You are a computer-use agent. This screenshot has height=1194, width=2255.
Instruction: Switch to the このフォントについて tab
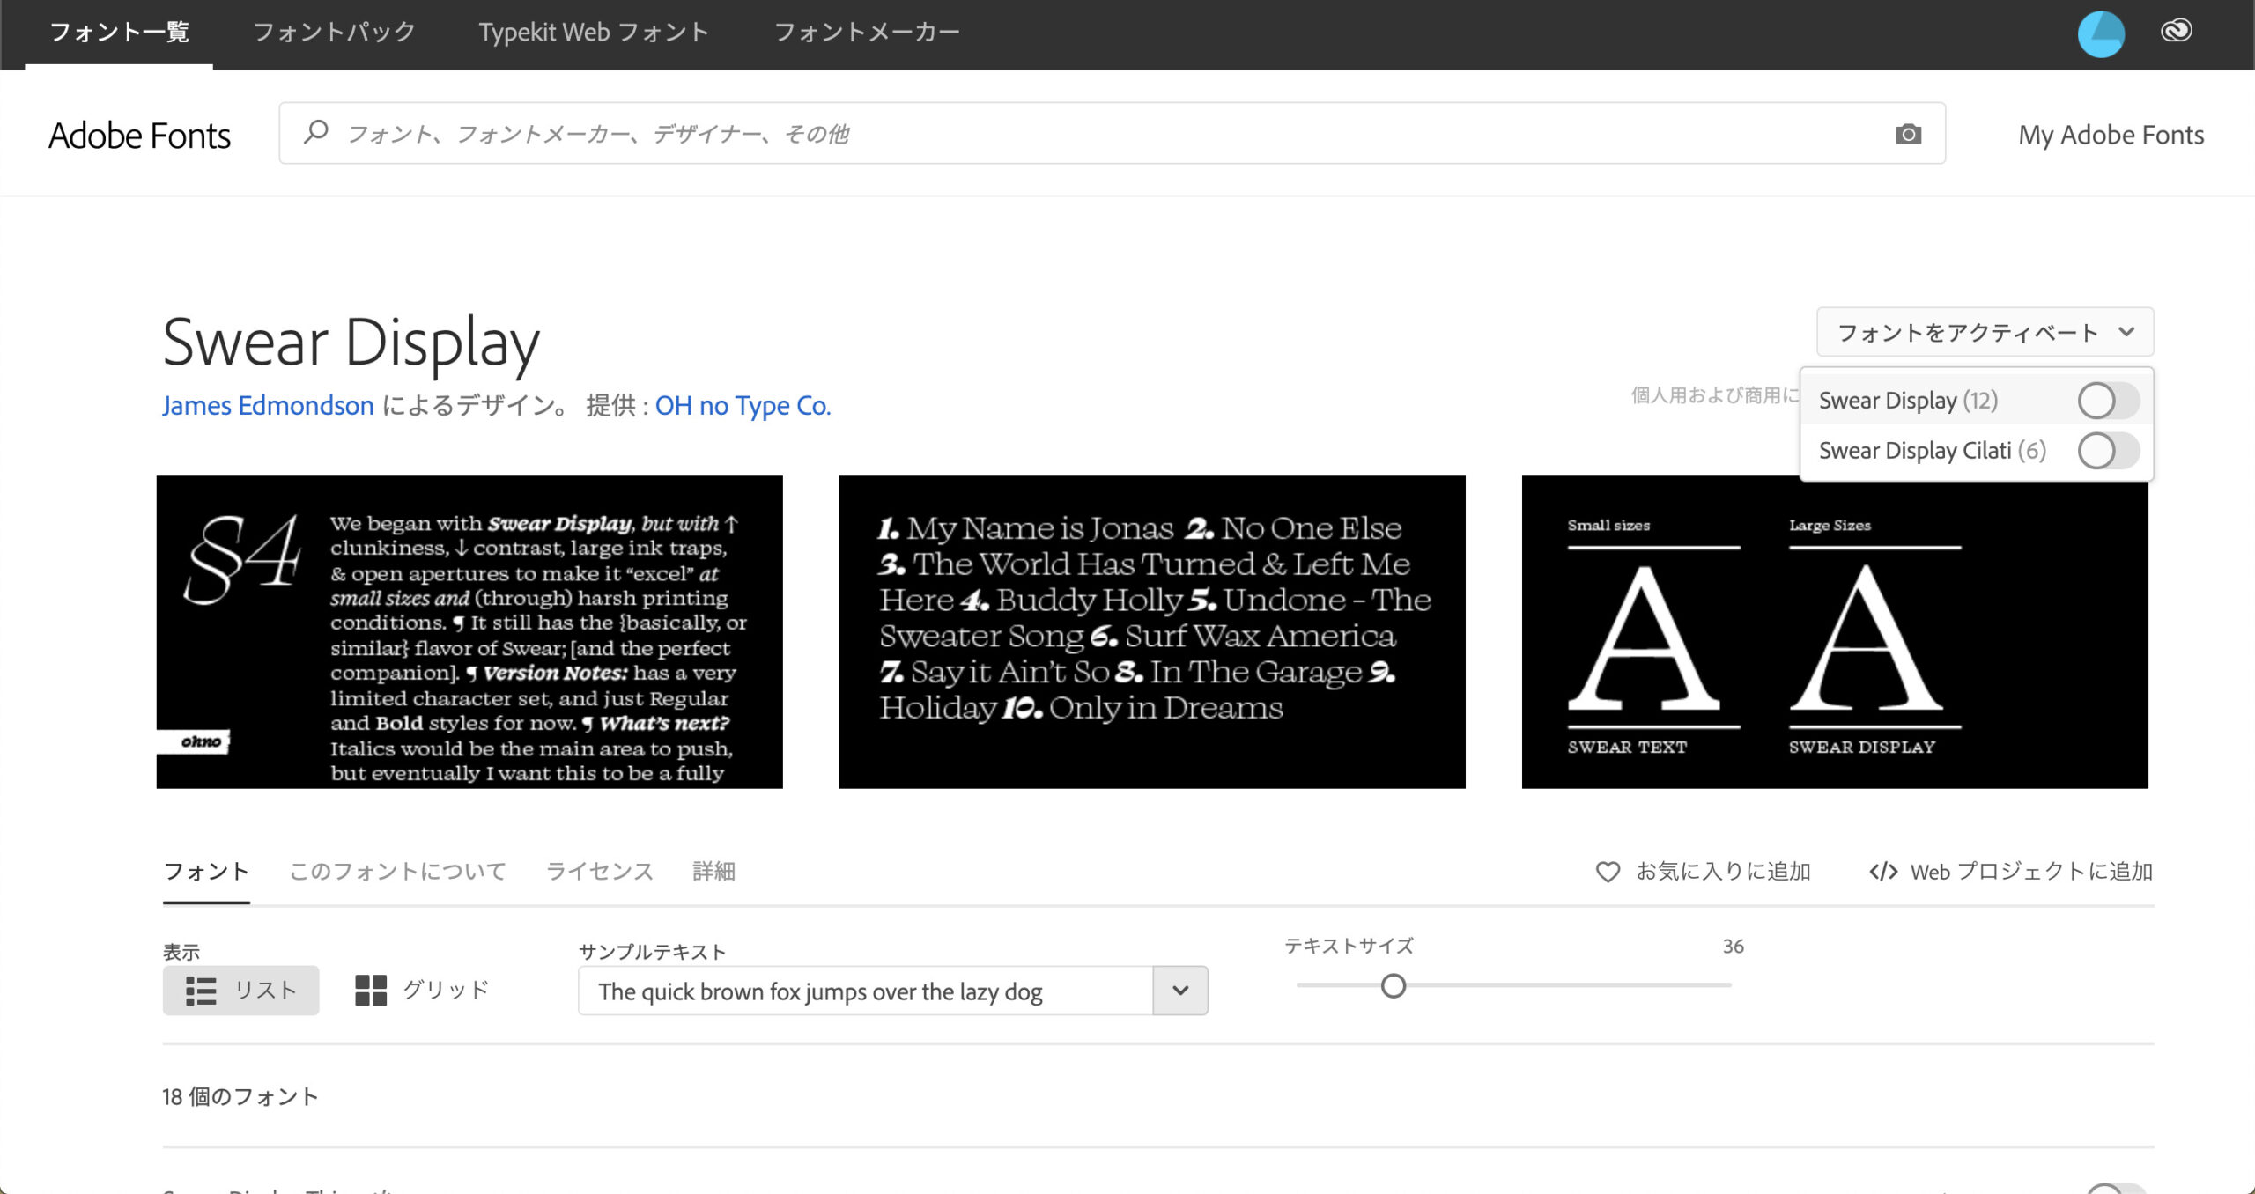tap(398, 872)
